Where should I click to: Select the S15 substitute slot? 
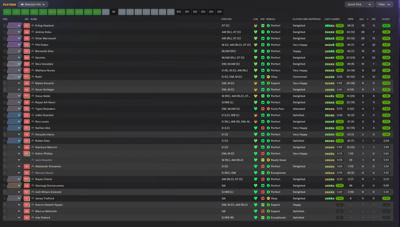click(x=219, y=12)
